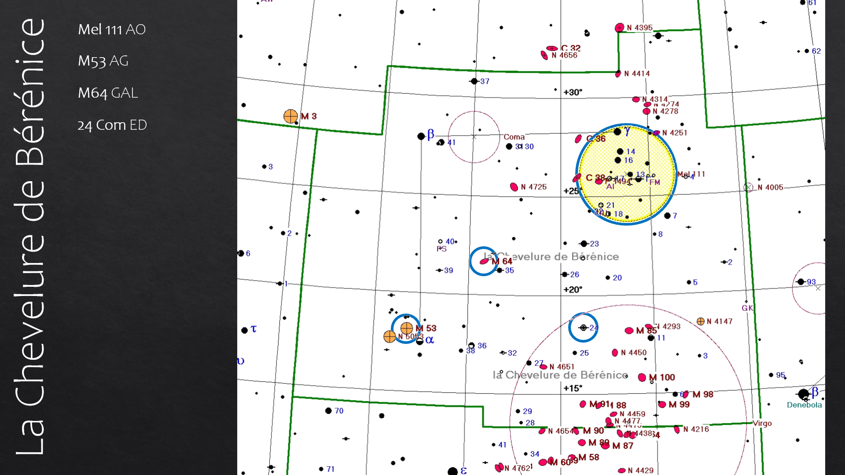Click the M 58 galaxy marker
845x475 pixels.
click(572, 458)
